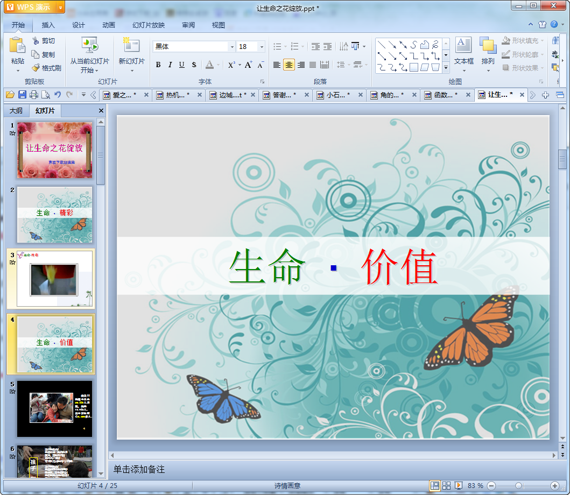Open the Insert (插入) ribbon tab
570x495 pixels.
(x=48, y=25)
